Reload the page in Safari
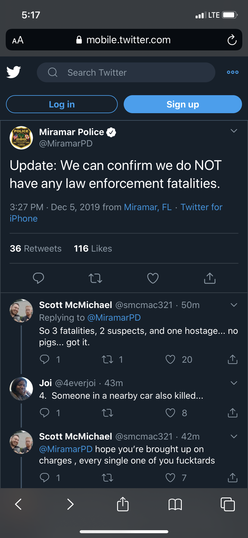Screen dimensions: 248x538 pos(232,40)
